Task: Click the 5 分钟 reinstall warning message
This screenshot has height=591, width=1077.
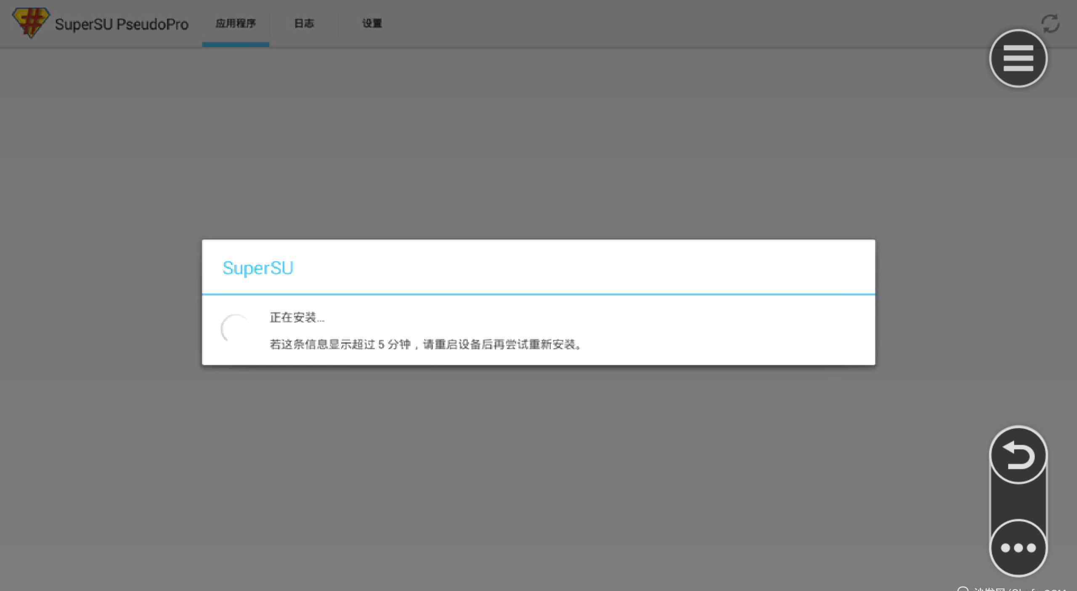Action: click(426, 345)
